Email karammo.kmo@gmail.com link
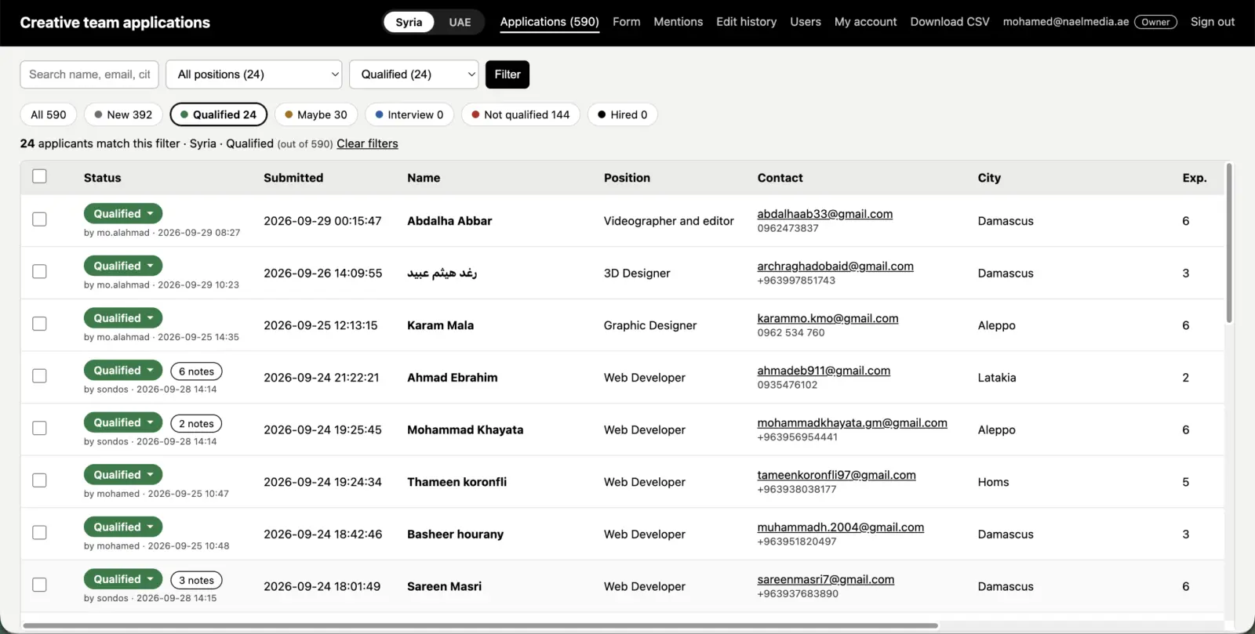 click(x=828, y=318)
